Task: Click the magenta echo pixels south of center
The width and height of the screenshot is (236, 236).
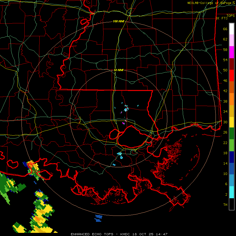Action: pos(124,123)
